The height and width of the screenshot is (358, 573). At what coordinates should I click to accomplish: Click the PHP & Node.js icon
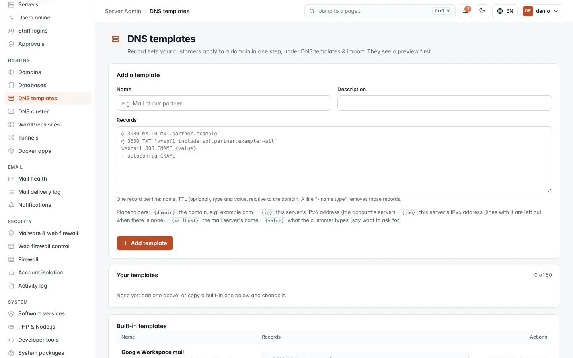tap(11, 327)
